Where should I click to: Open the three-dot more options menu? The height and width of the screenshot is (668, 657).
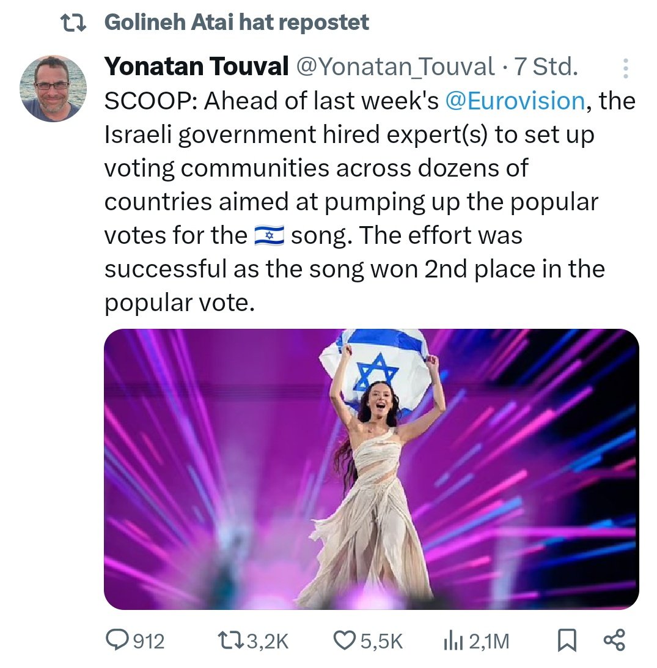625,69
